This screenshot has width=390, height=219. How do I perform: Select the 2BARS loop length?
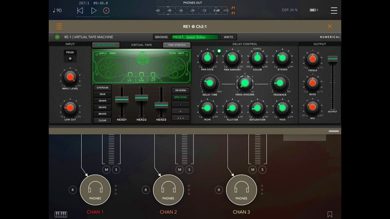[x=102, y=101]
